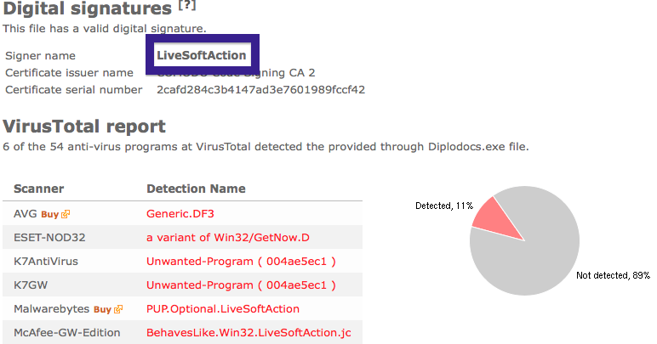Click the Scanner column header
Image resolution: width=657 pixels, height=344 pixels.
[39, 189]
